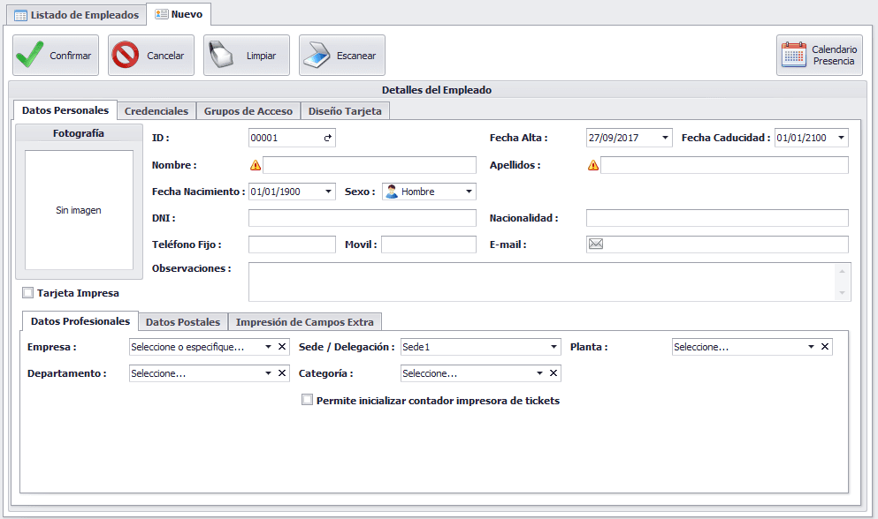Enable the Tarjeta Impresa checkbox

[28, 293]
